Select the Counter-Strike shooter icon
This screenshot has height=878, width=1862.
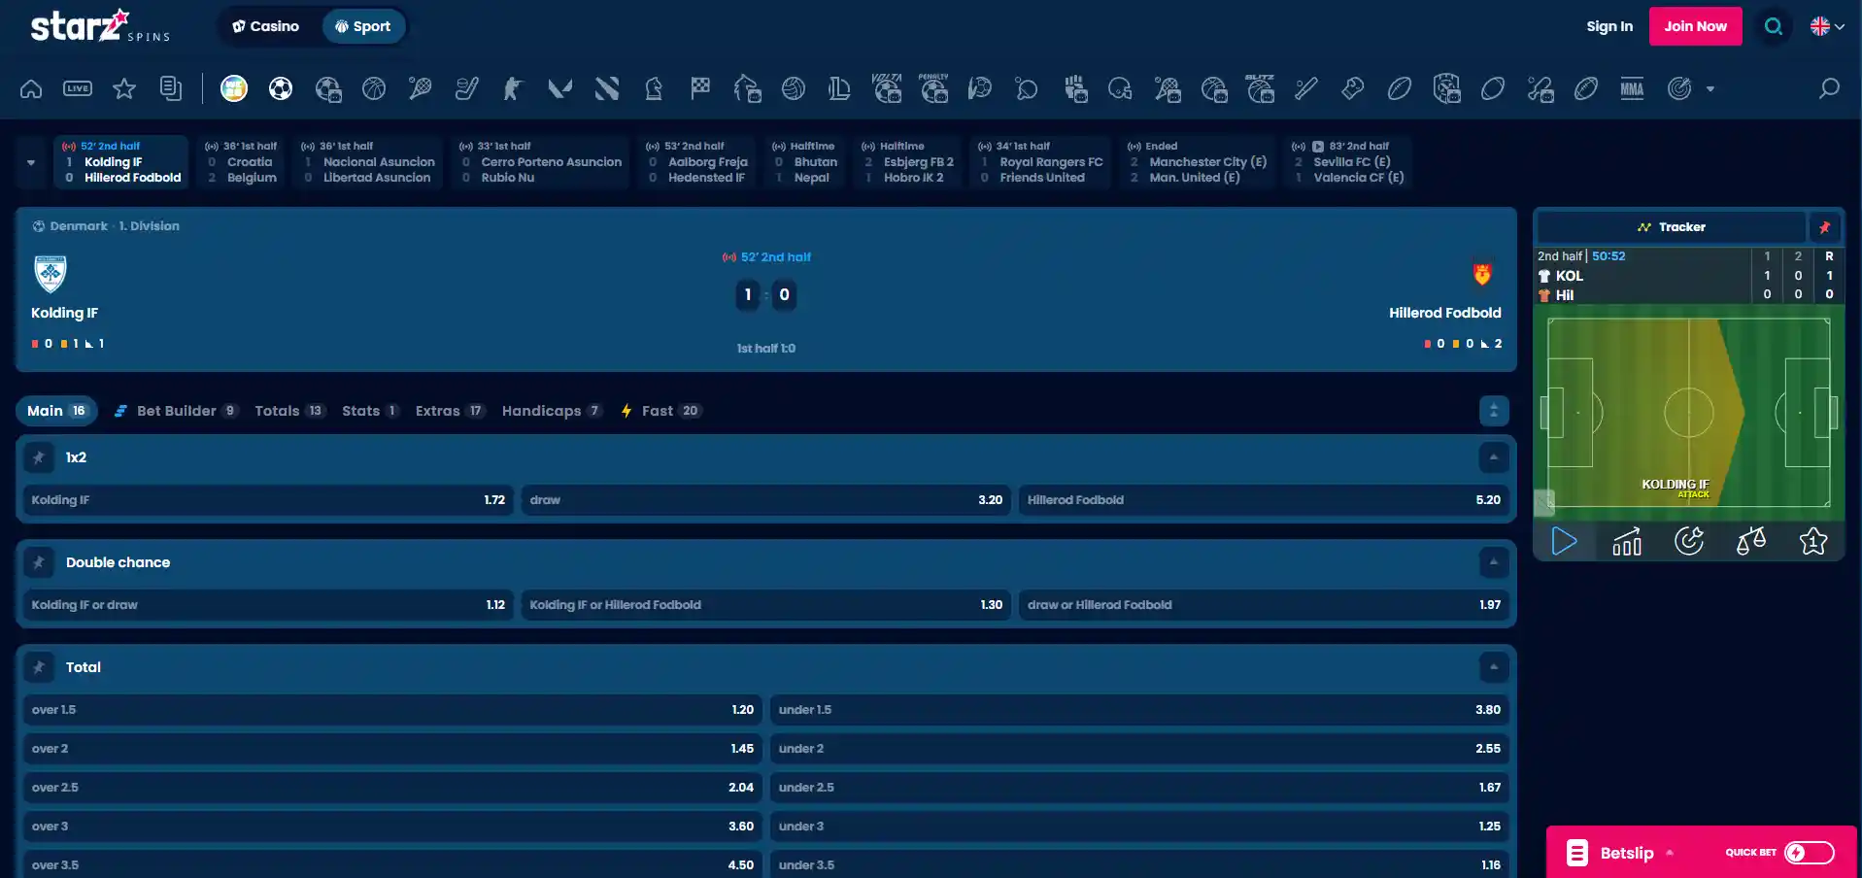coord(513,89)
